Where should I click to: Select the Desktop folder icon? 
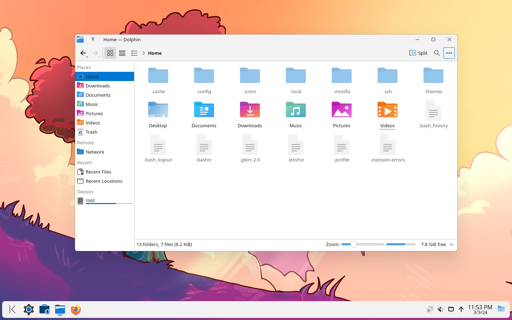(158, 110)
